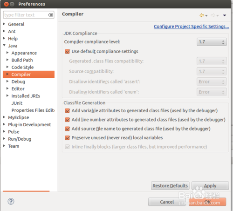Go back to the previous preference page
Screen dimensions: 233x211
pos(202,15)
